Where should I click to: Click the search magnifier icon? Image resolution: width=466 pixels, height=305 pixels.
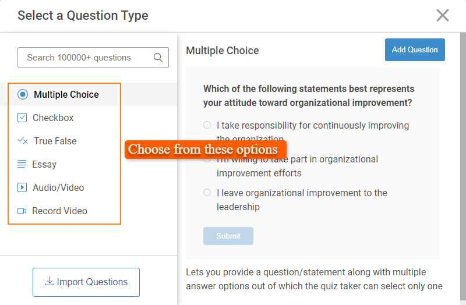[158, 58]
